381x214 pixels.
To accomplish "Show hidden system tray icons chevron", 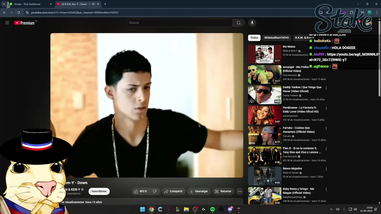I will [x=331, y=209].
